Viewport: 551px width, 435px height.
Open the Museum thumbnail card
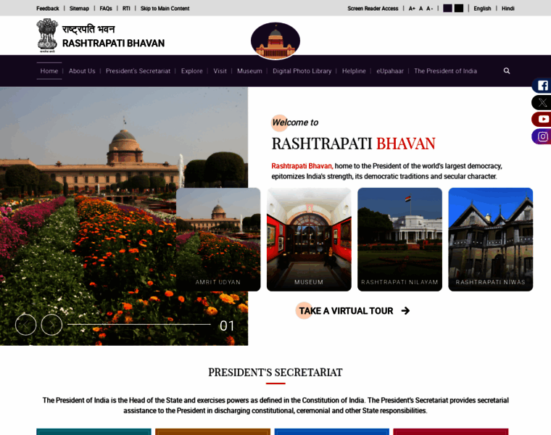point(309,239)
